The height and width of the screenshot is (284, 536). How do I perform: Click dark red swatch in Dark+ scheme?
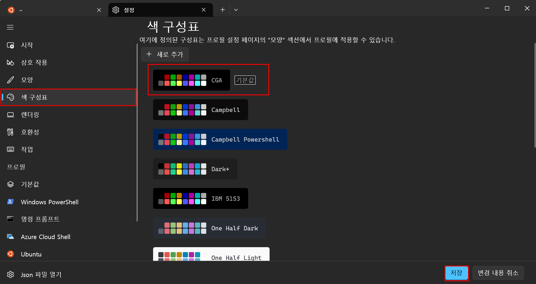coord(167,166)
